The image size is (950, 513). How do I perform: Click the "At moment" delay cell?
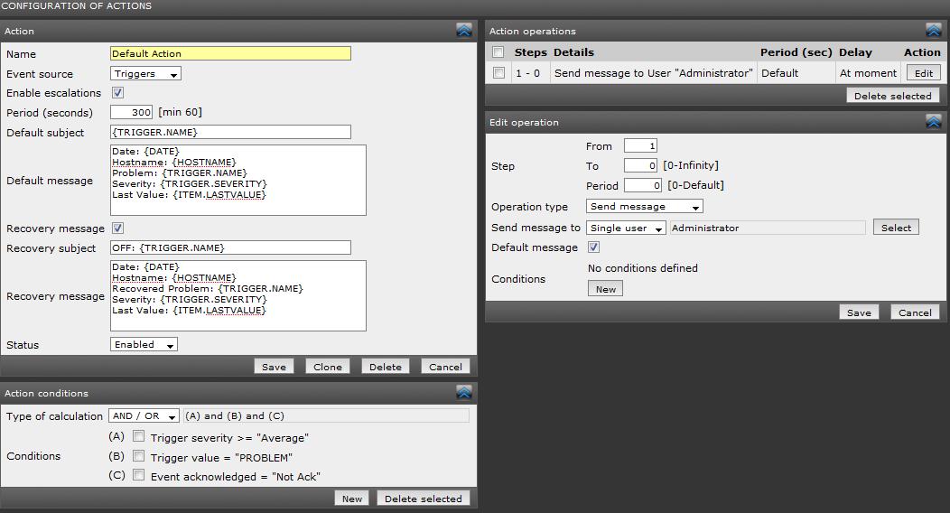[868, 72]
